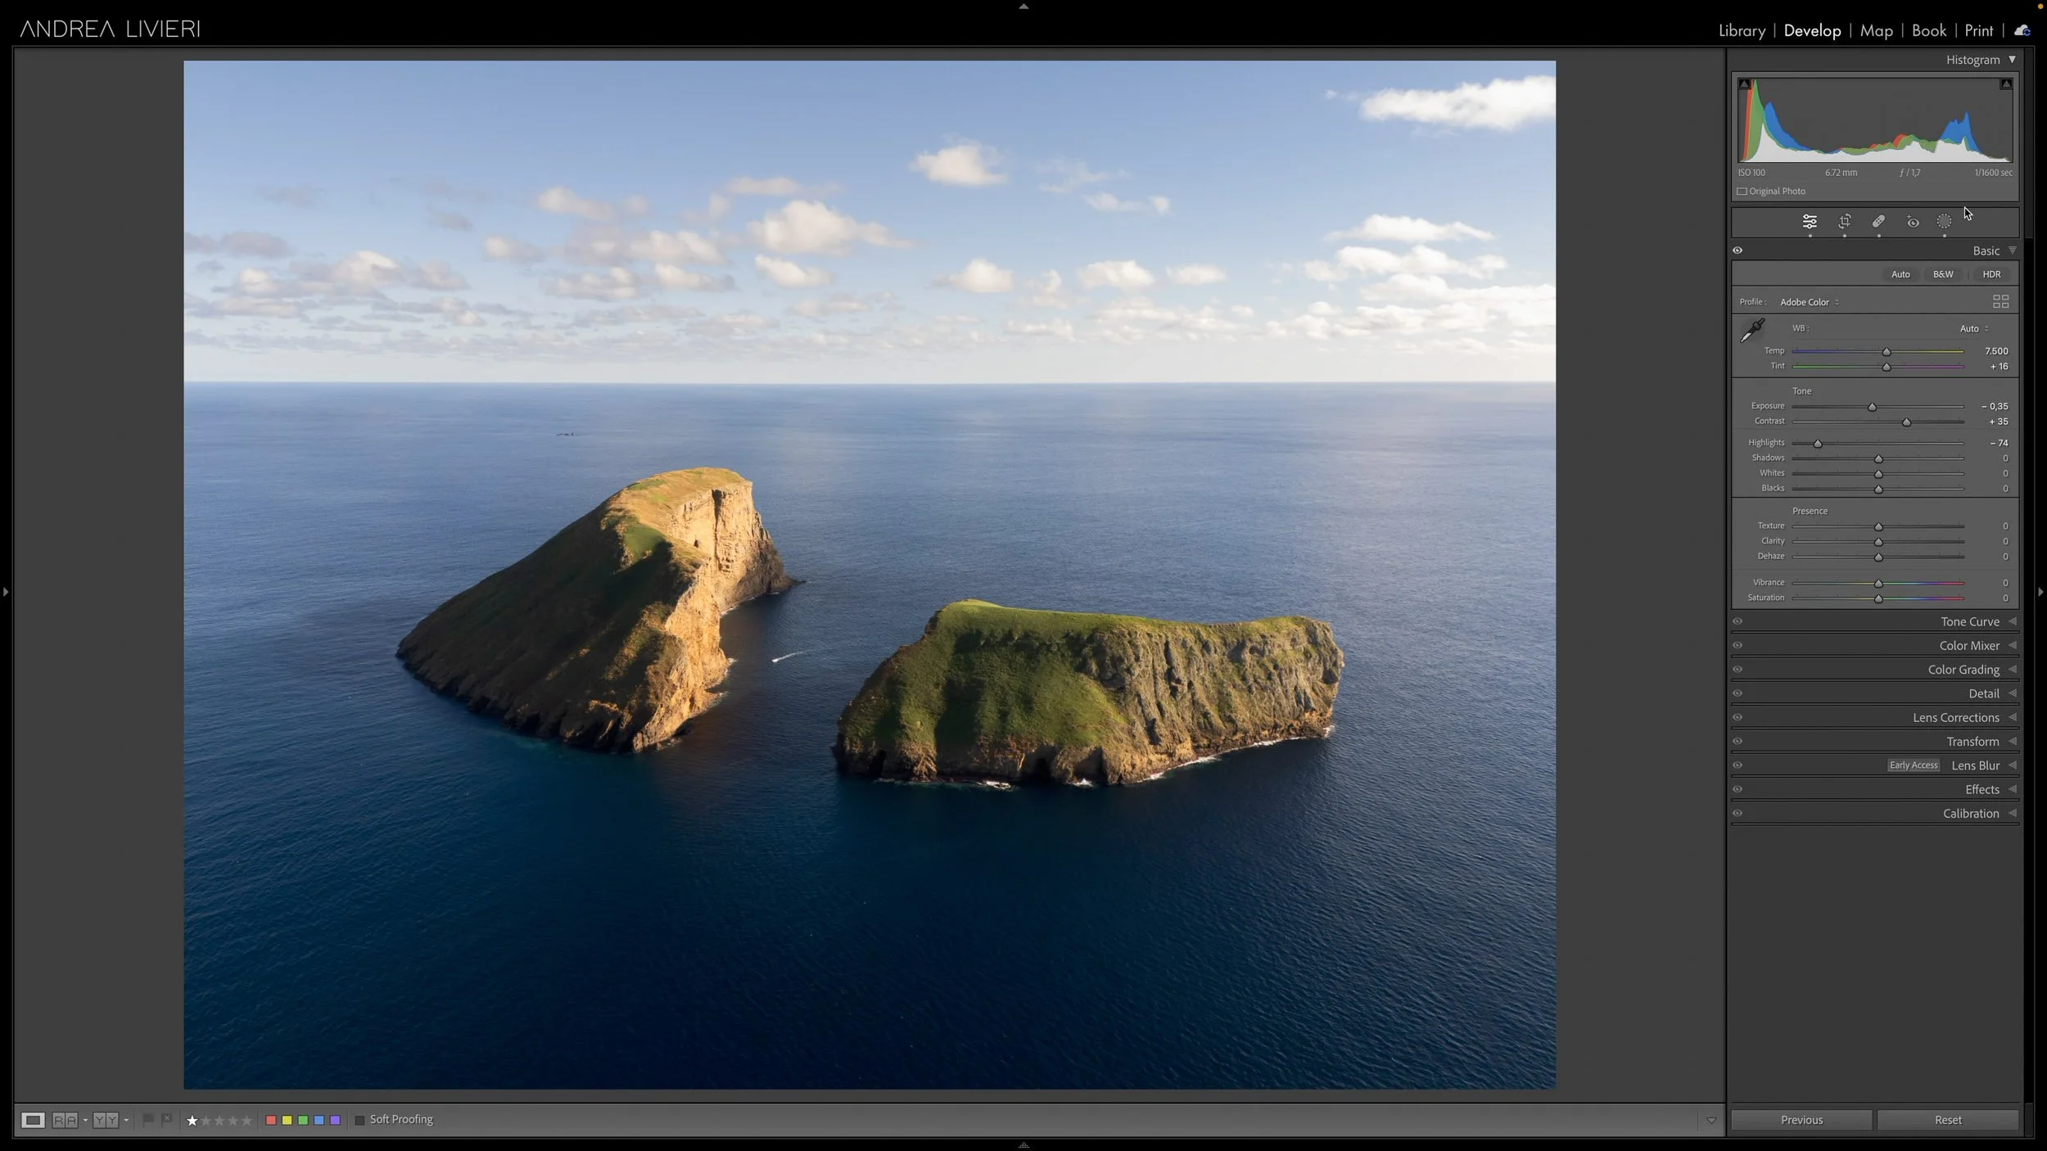Open the Print module
Image resolution: width=2047 pixels, height=1151 pixels.
(x=1978, y=31)
